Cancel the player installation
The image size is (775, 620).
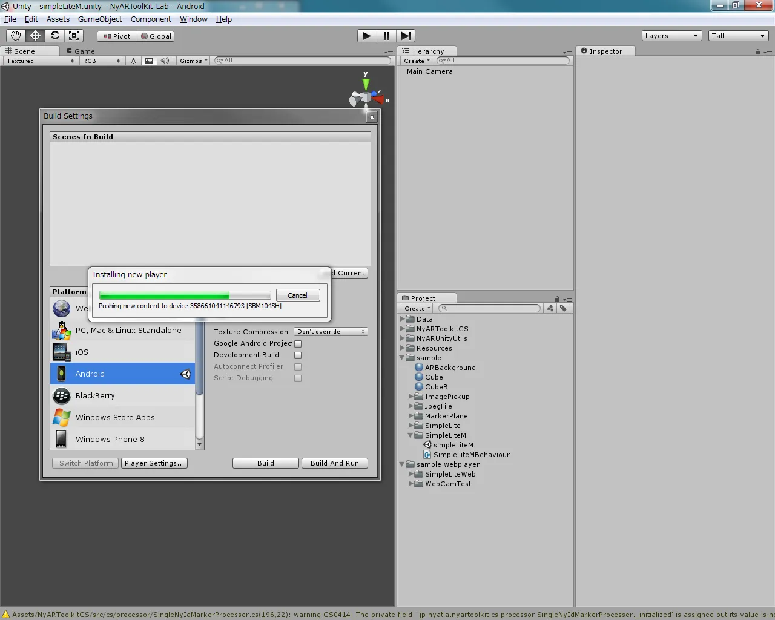297,295
